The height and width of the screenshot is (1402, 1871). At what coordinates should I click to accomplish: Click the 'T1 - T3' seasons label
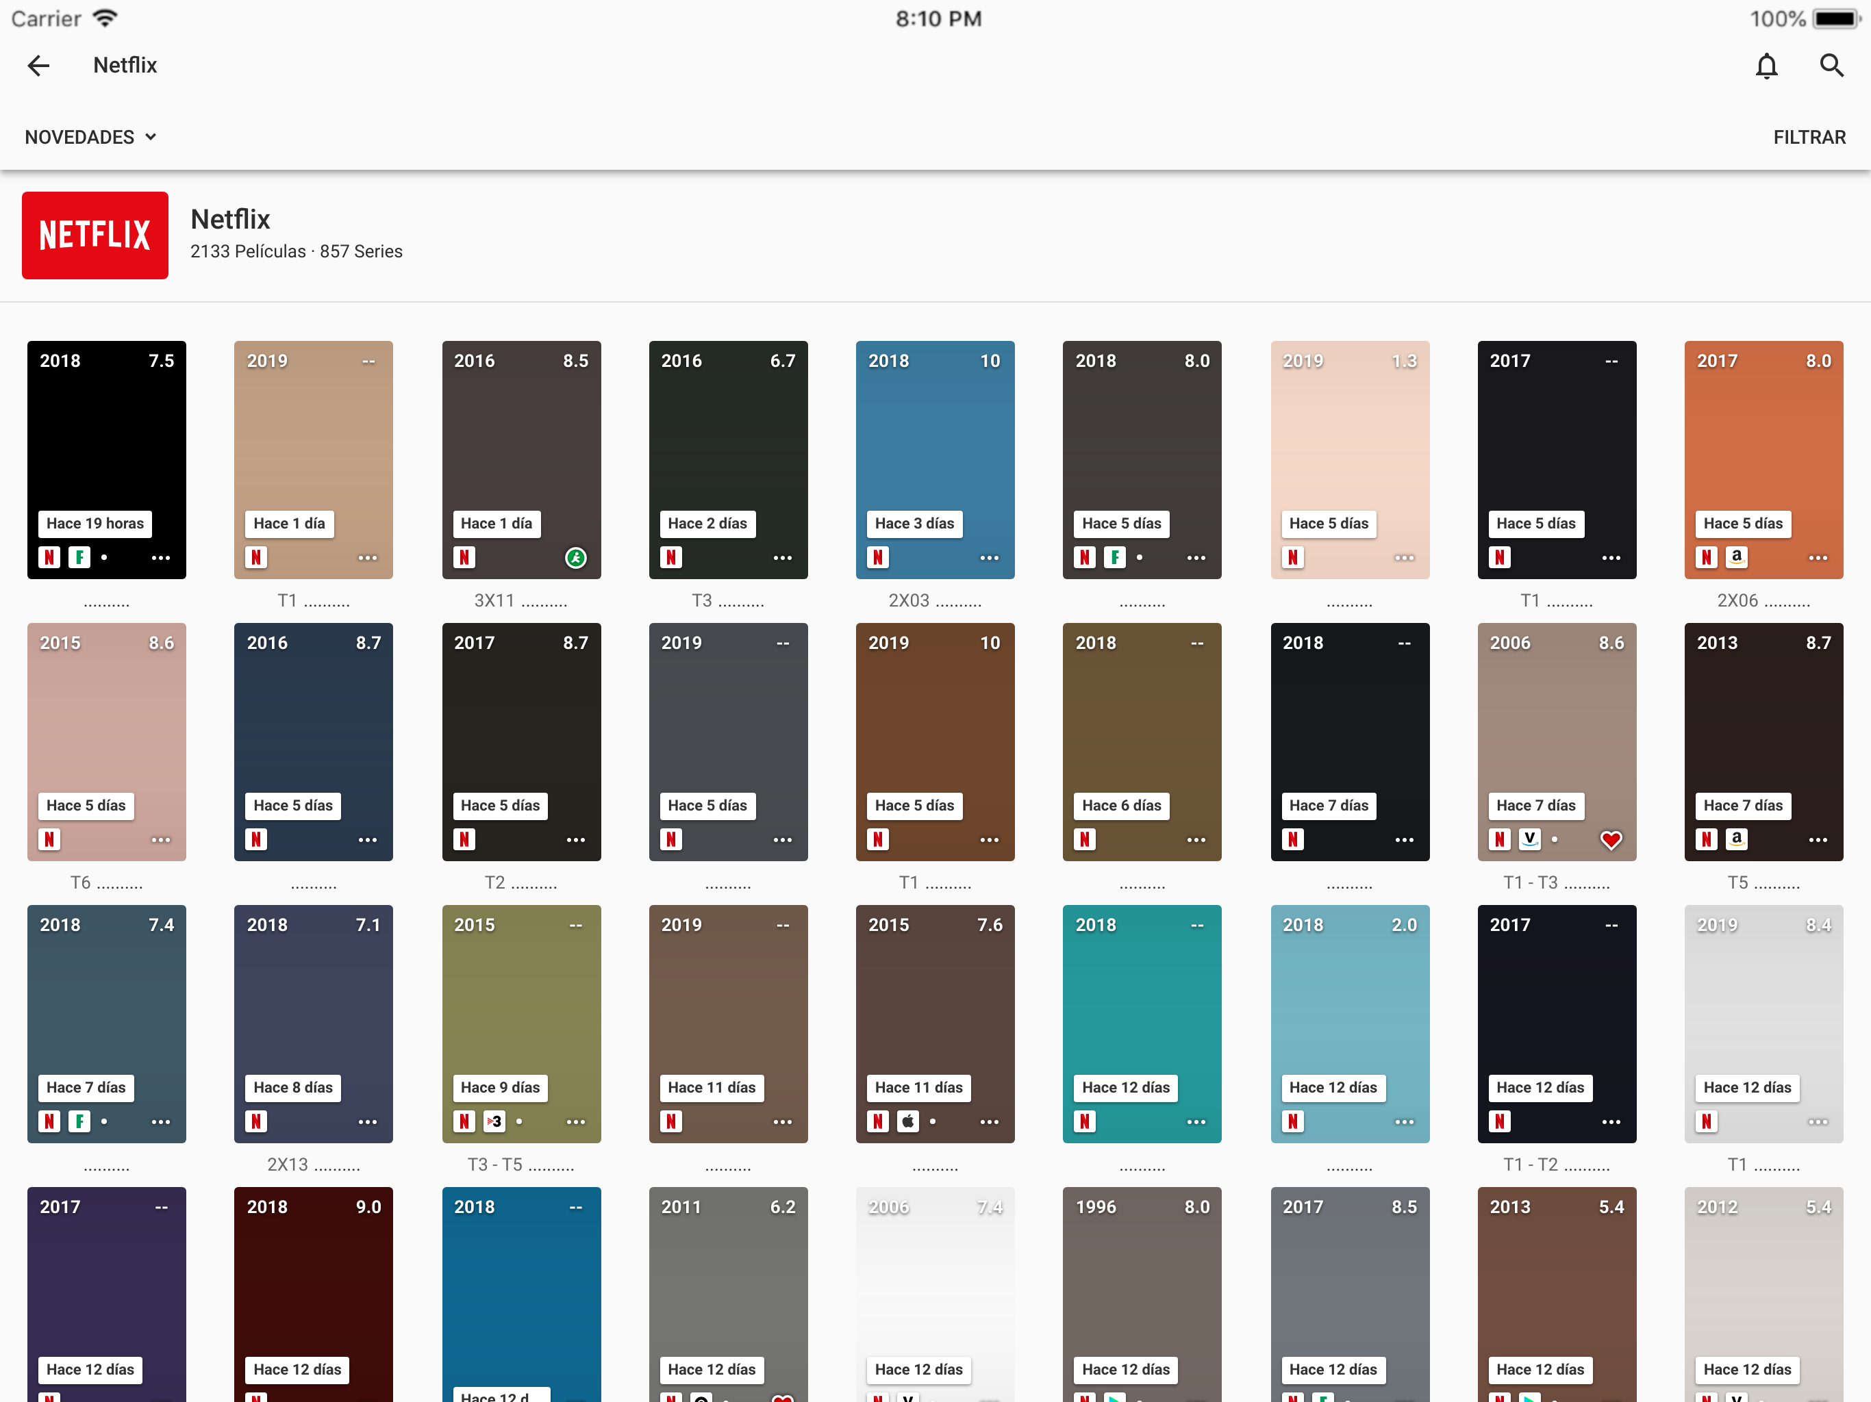[x=1530, y=883]
